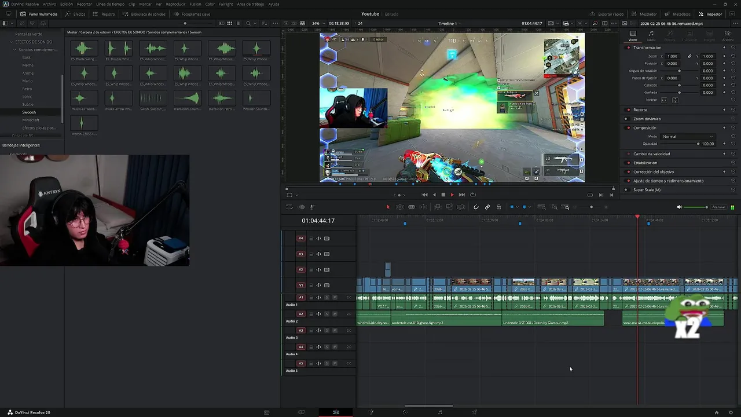
Task: Lock the V1 video track
Action: (x=311, y=285)
